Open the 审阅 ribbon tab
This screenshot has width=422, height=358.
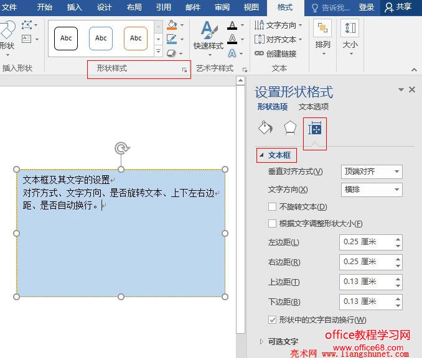coord(222,7)
